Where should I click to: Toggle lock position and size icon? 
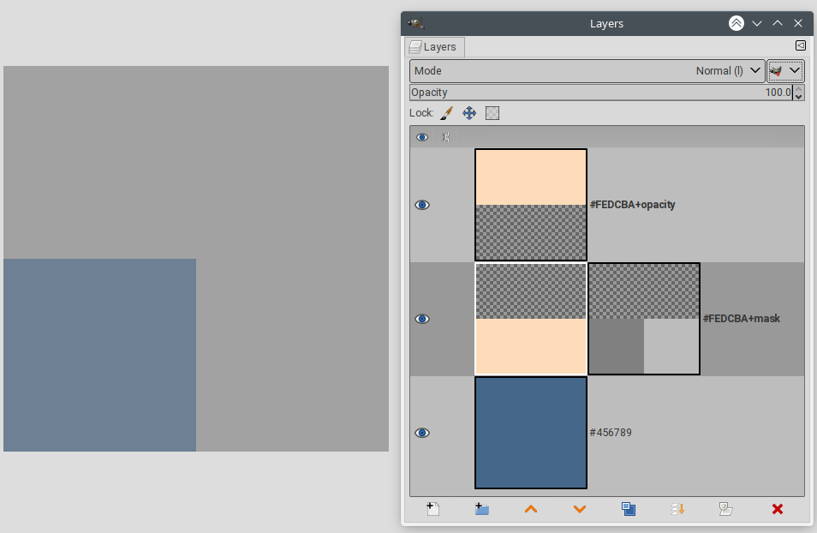pyautogui.click(x=469, y=113)
